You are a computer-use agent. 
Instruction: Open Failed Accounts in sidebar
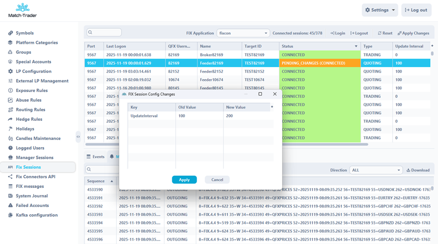point(32,206)
